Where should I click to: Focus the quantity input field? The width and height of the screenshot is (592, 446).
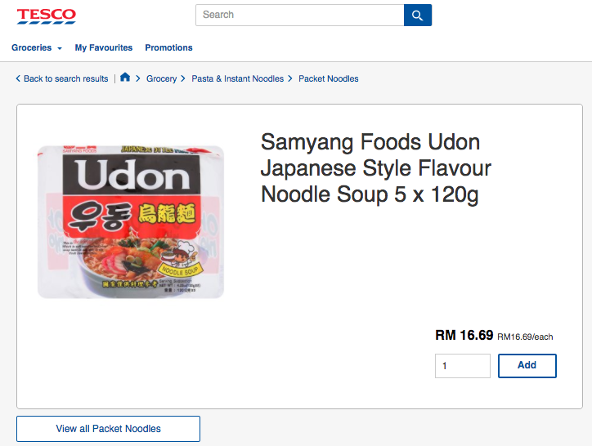(462, 366)
